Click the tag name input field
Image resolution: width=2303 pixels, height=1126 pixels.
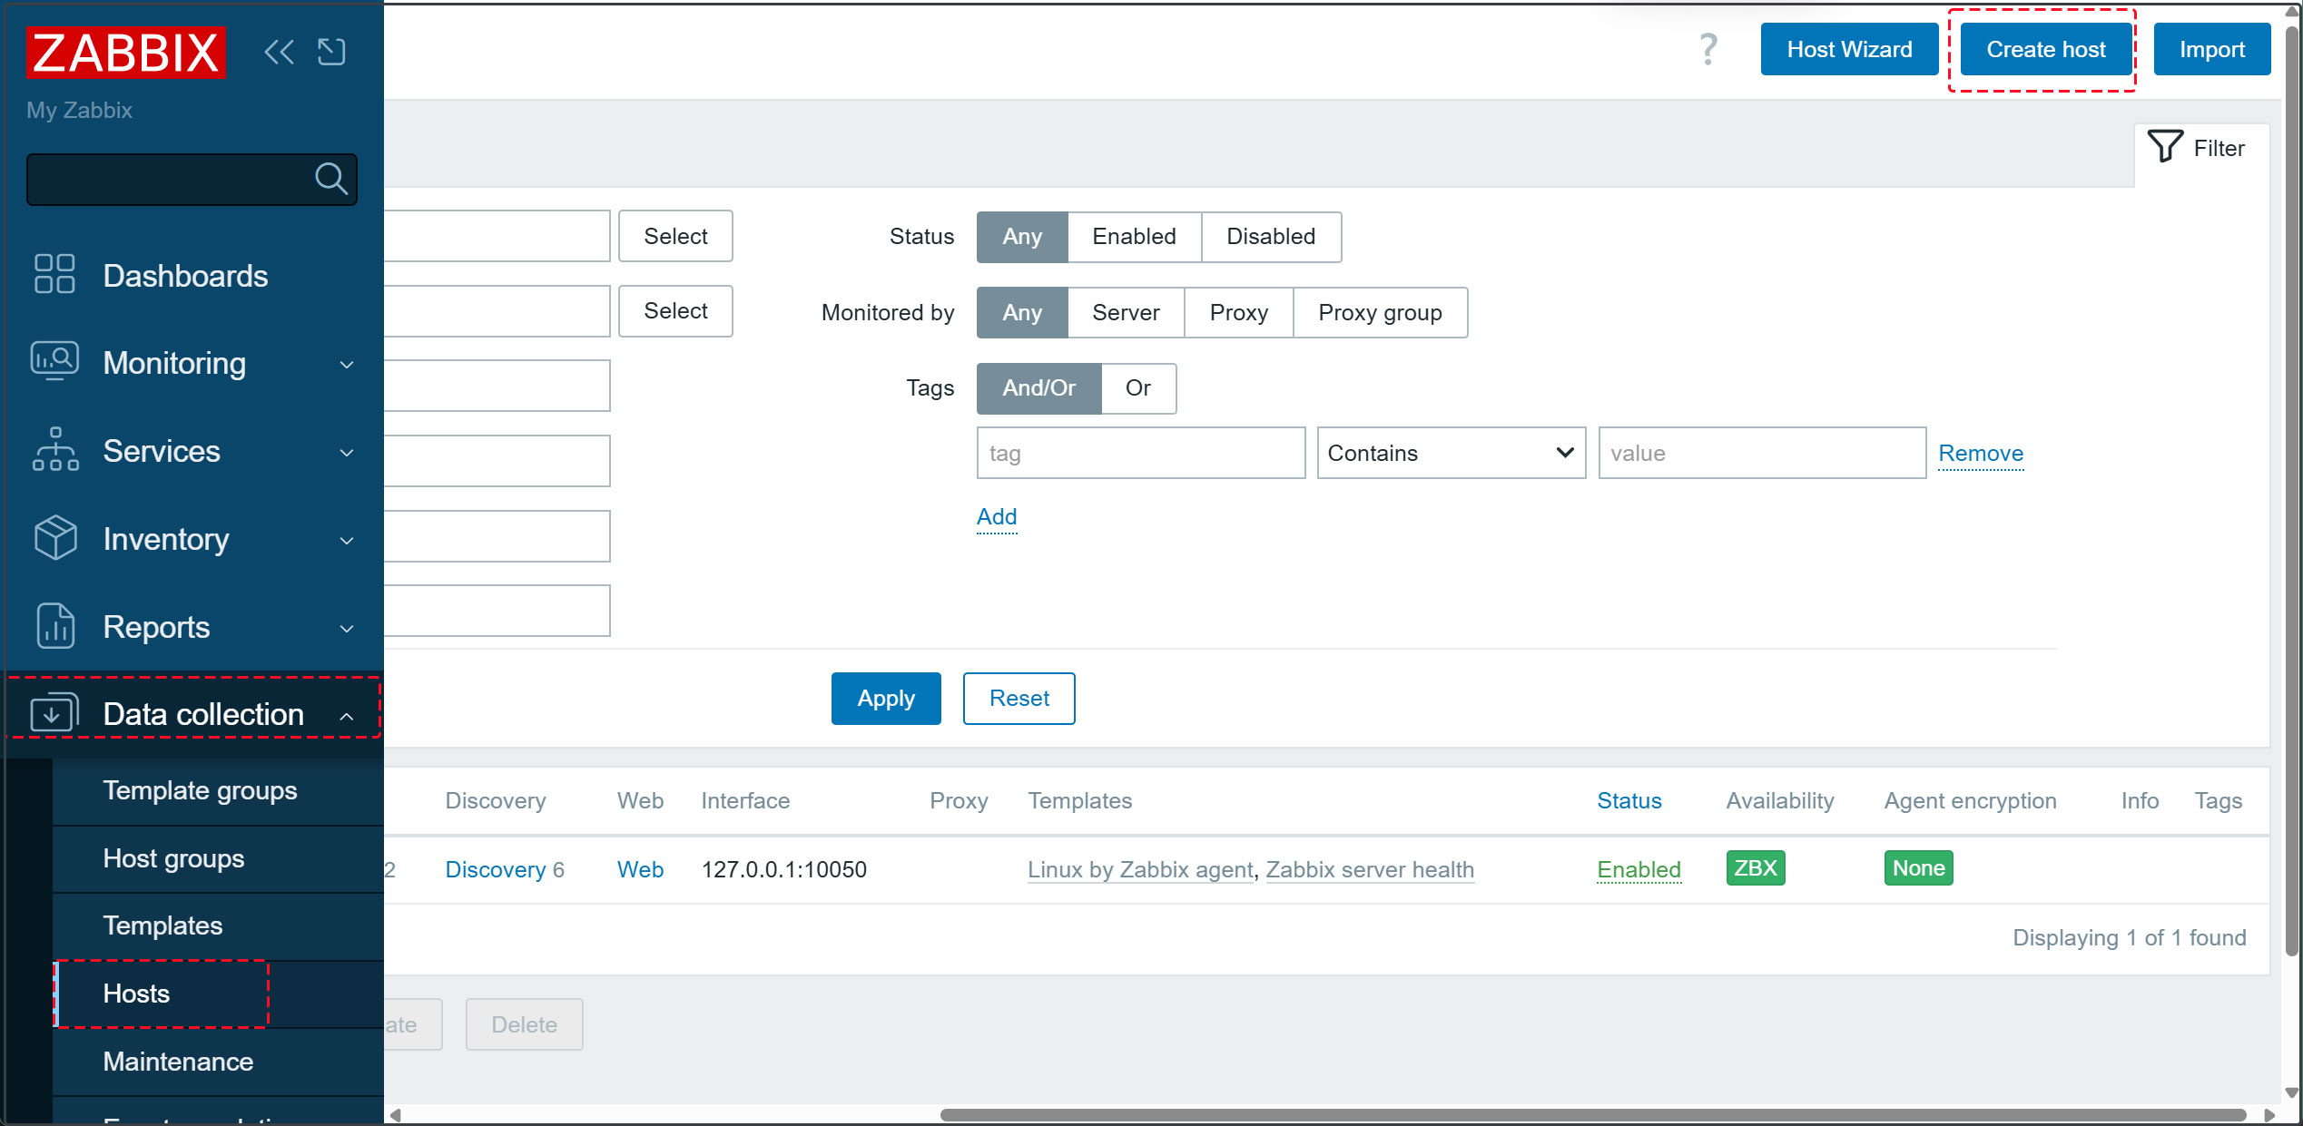click(1140, 453)
